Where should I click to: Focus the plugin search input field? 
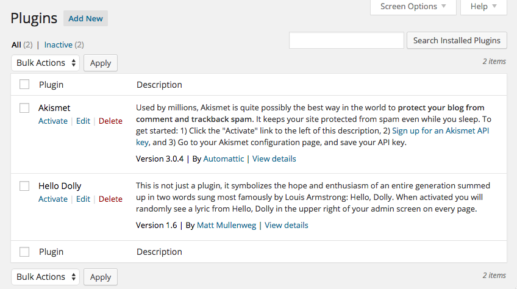(346, 40)
